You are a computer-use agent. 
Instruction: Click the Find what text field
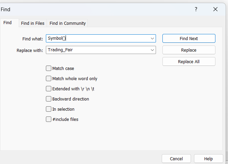[x=97, y=38]
